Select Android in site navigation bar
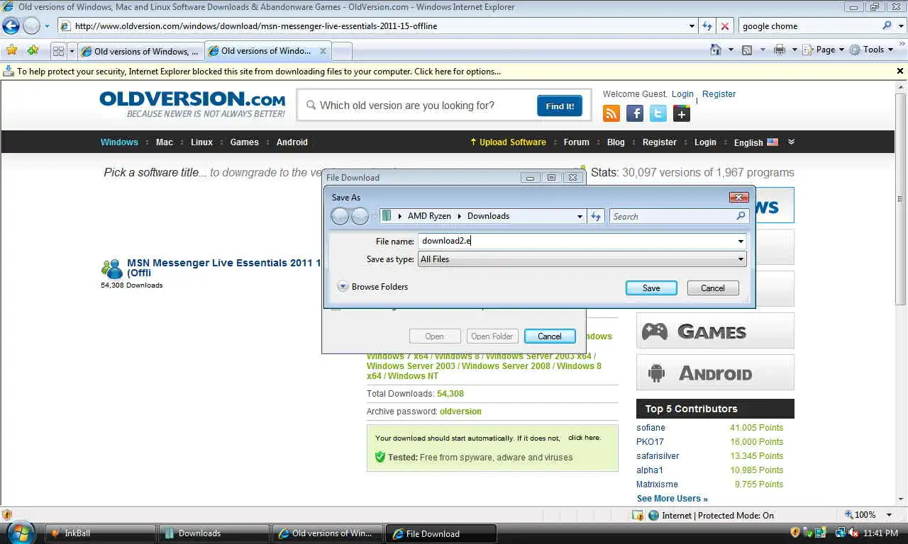Viewport: 908px width, 544px height. tap(292, 142)
